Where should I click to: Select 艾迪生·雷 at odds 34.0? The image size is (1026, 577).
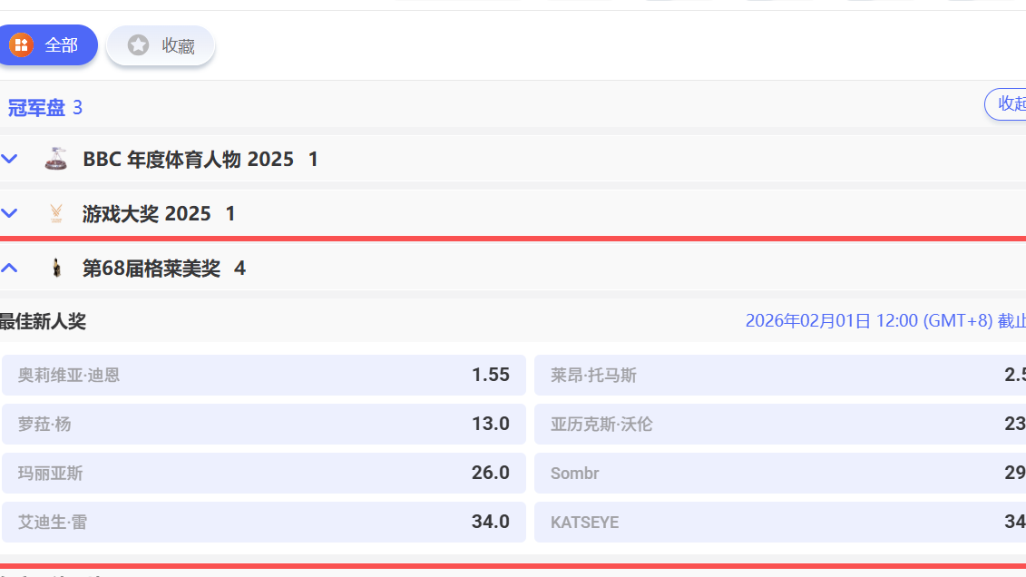pyautogui.click(x=263, y=522)
